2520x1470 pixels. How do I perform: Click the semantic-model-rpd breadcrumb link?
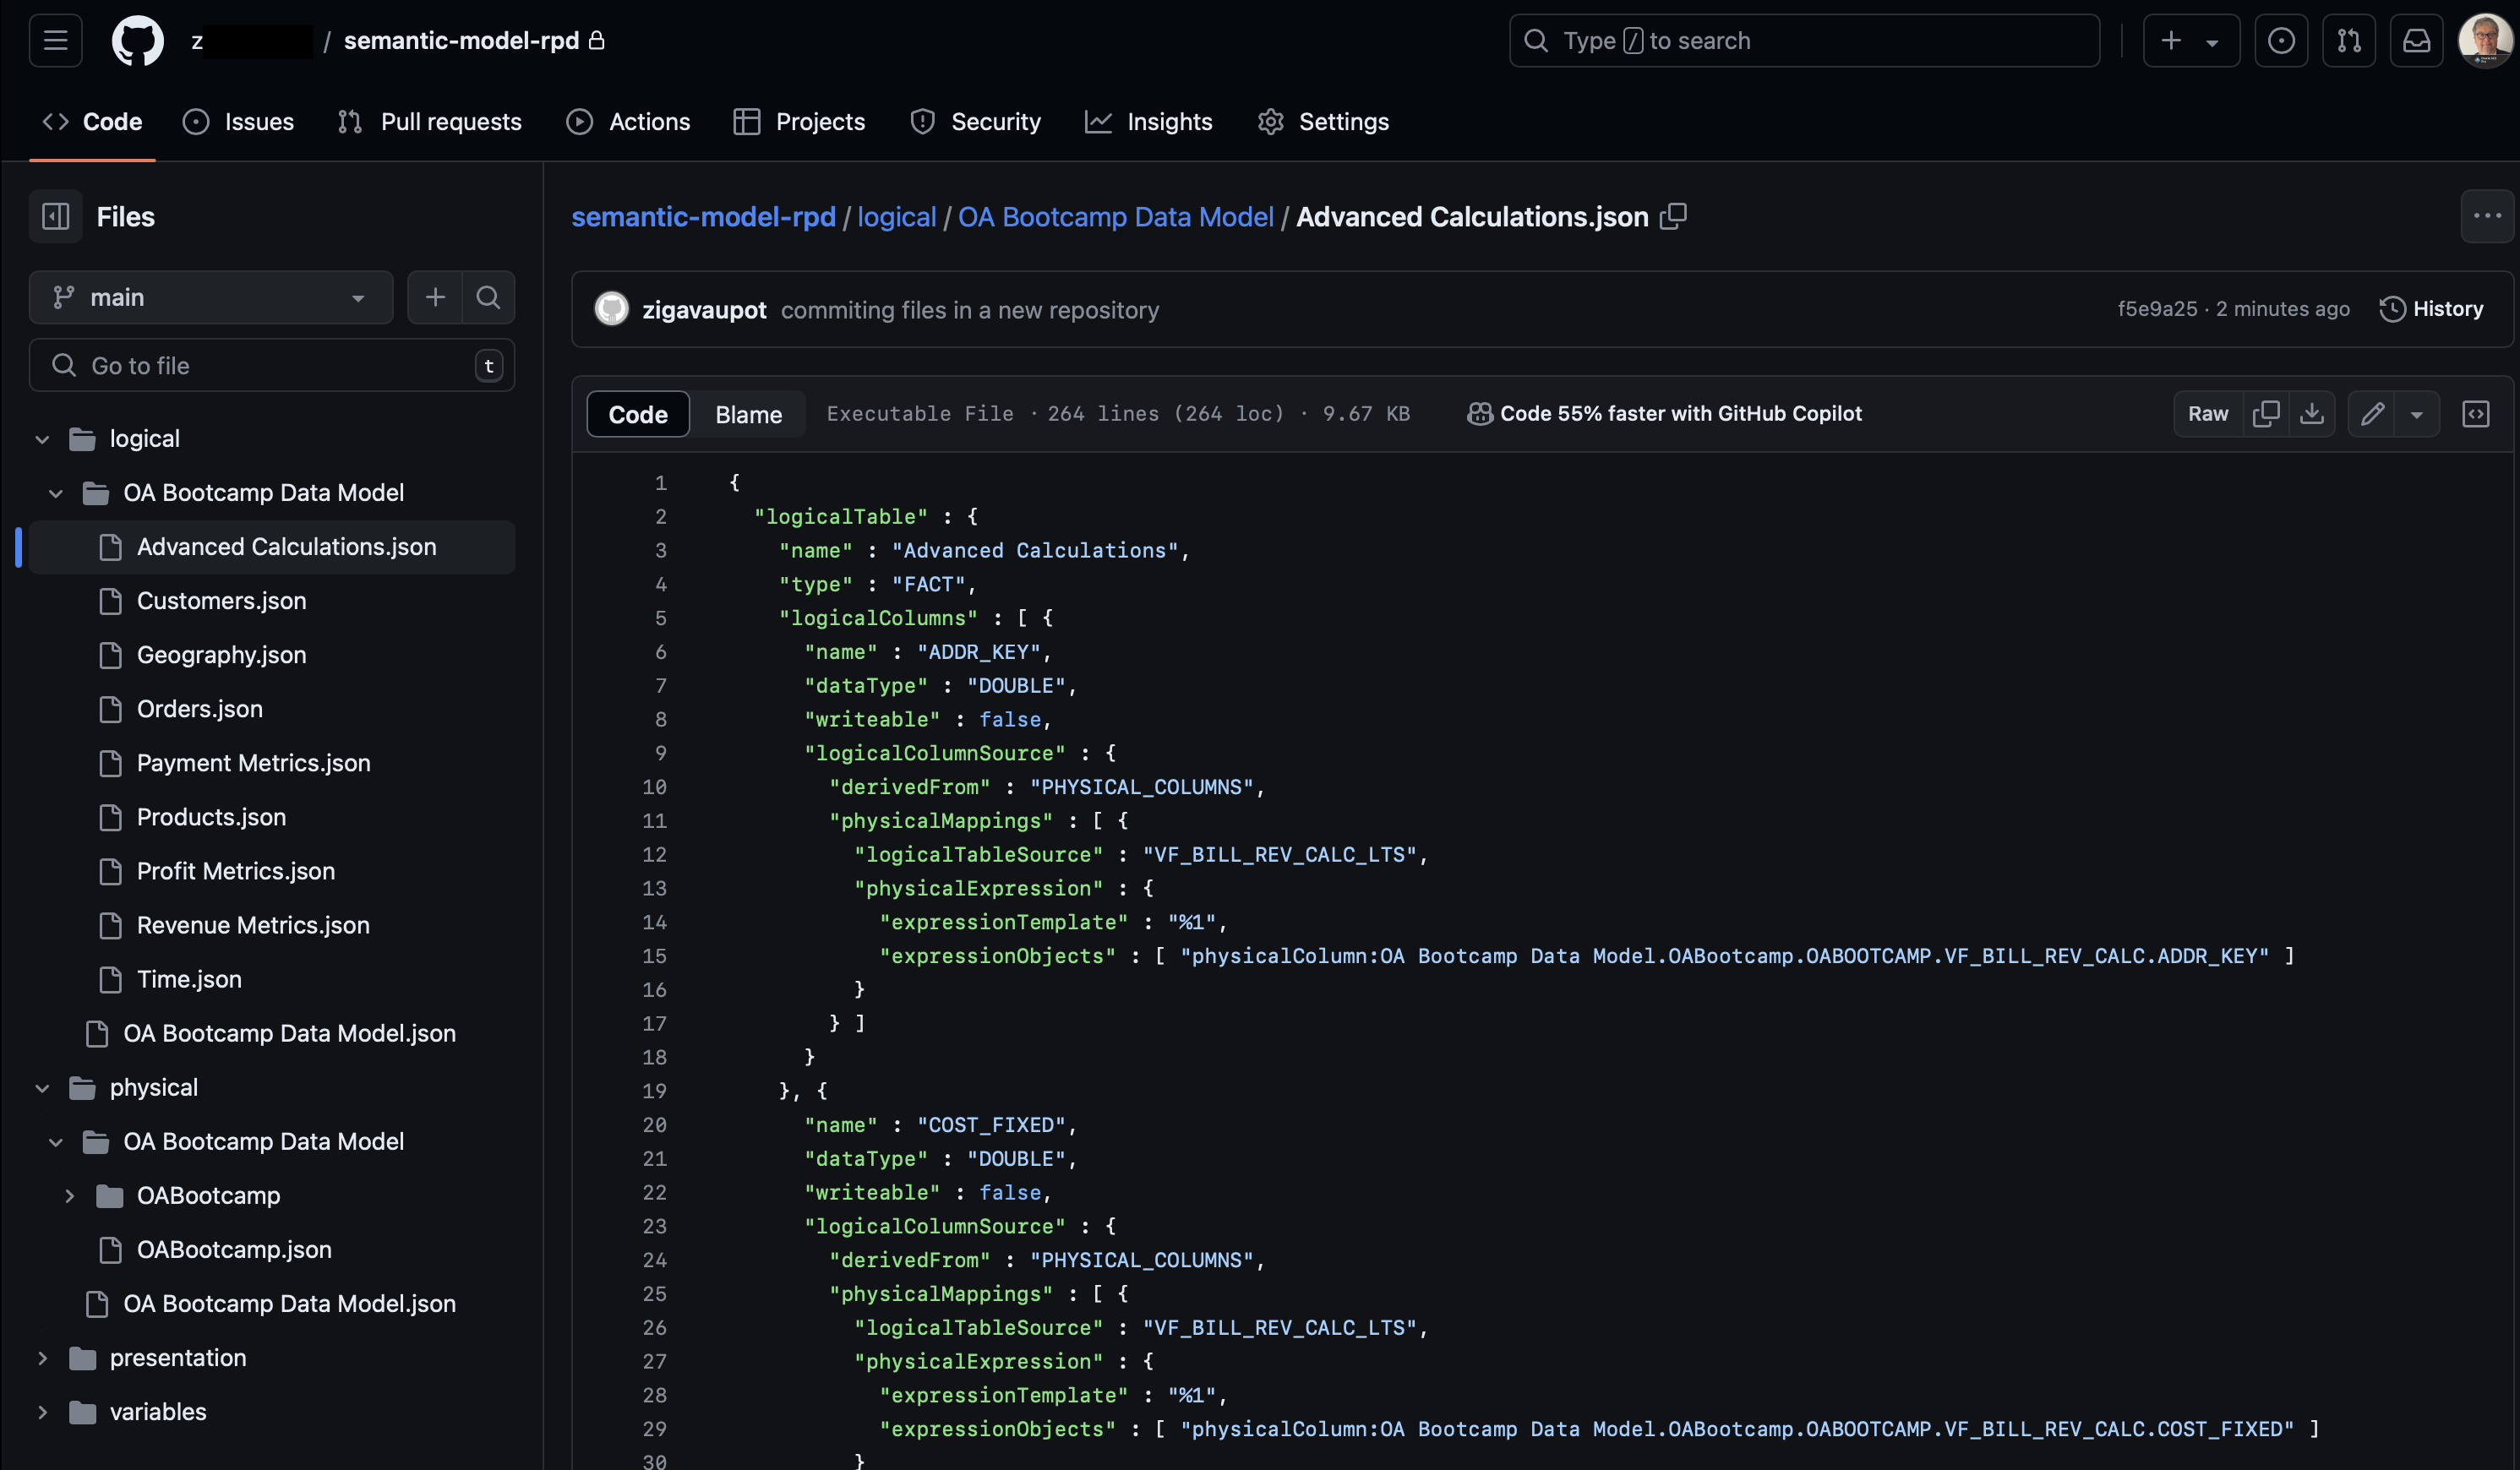coord(703,217)
